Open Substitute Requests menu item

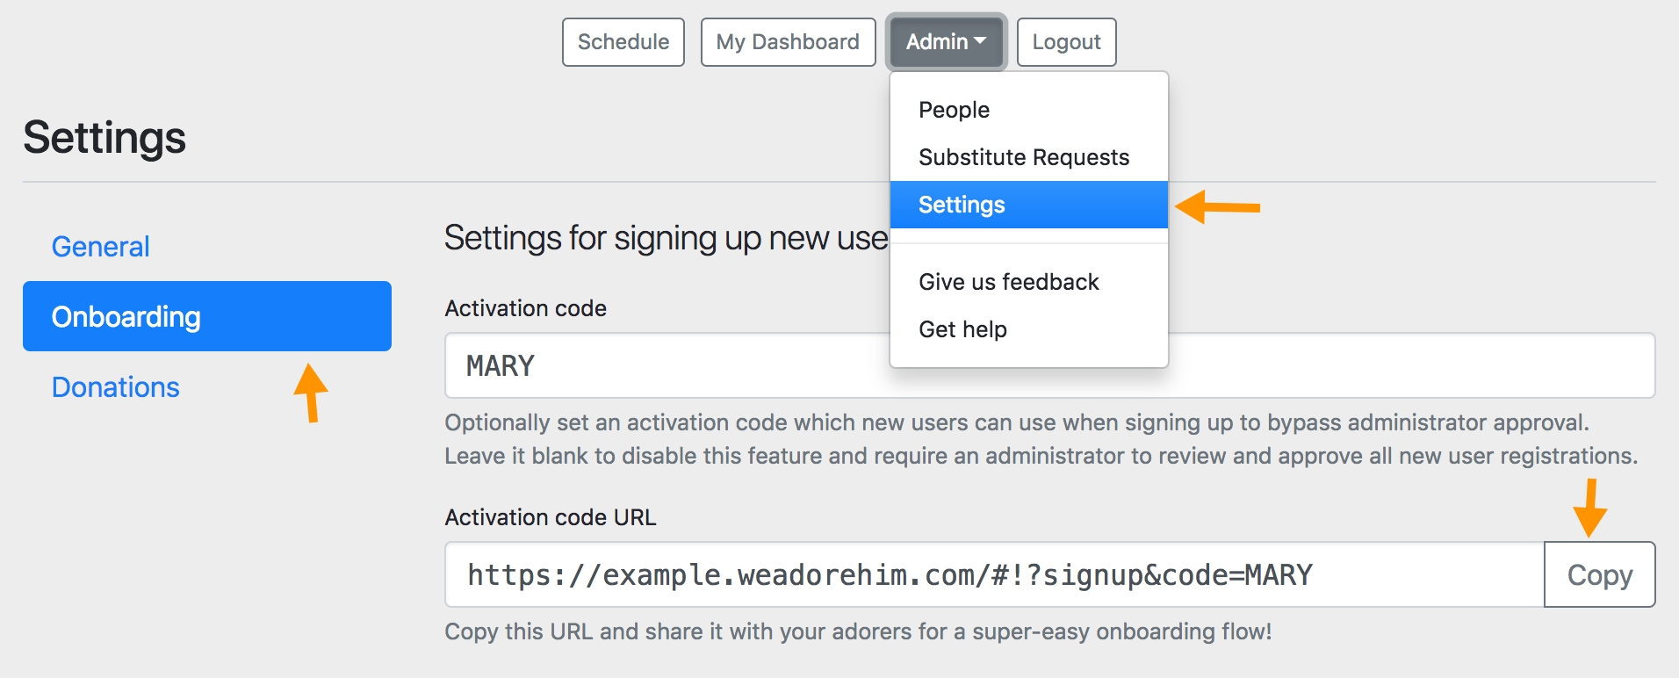[x=1024, y=157]
